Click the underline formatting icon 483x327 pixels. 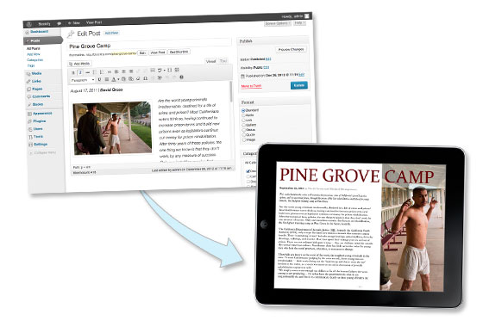pos(99,79)
